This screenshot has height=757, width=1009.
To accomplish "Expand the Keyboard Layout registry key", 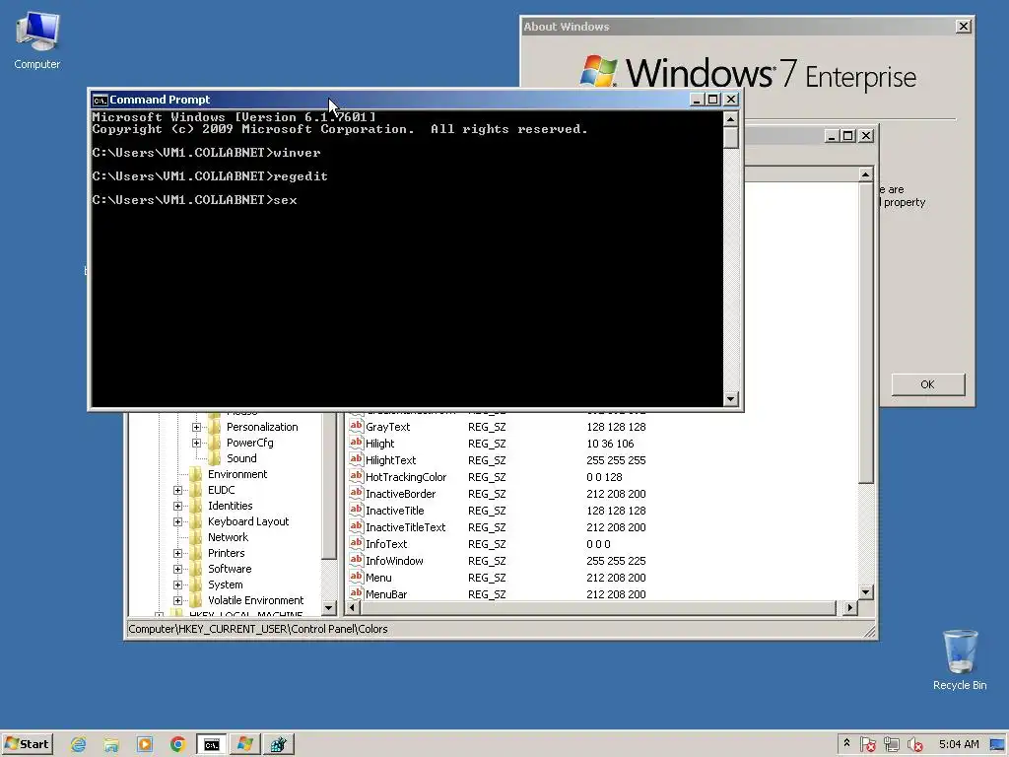I will (177, 522).
